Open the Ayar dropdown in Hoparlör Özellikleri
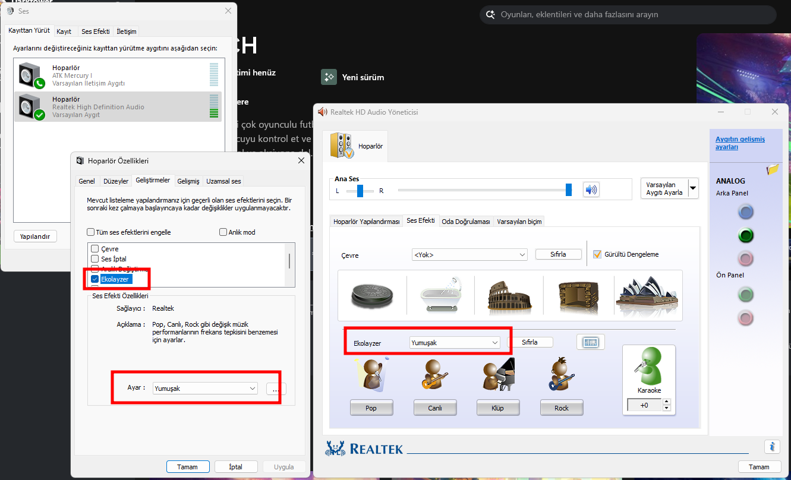 click(205, 389)
